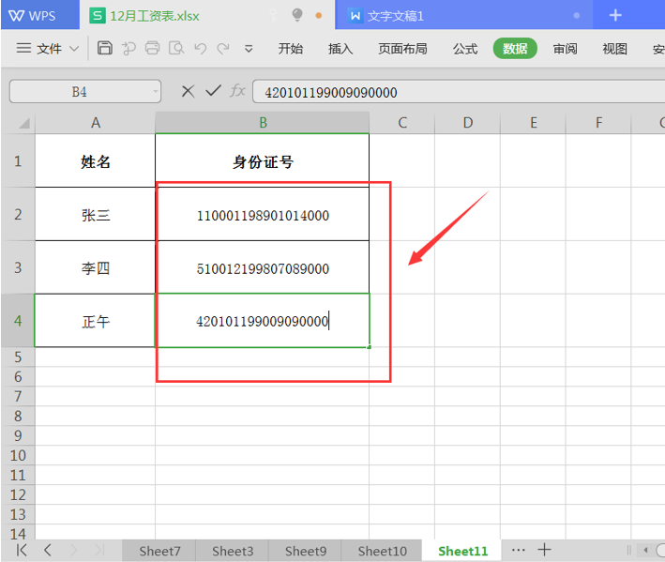
Task: Click the WPS home logo tab
Action: click(40, 15)
